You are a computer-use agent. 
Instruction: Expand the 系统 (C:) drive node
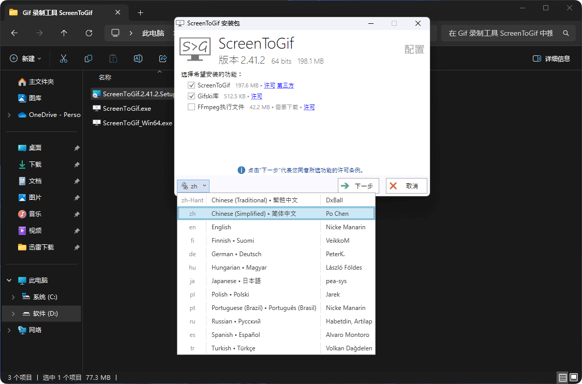(13, 297)
